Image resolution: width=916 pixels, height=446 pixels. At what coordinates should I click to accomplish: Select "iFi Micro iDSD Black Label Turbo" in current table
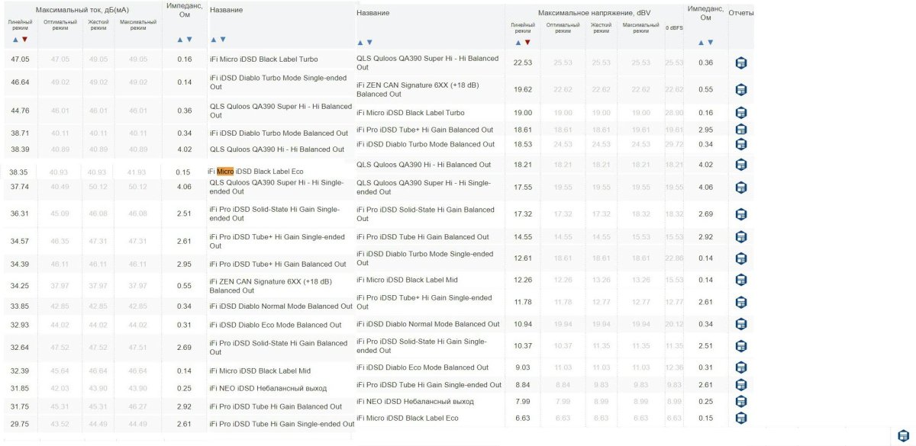point(264,59)
